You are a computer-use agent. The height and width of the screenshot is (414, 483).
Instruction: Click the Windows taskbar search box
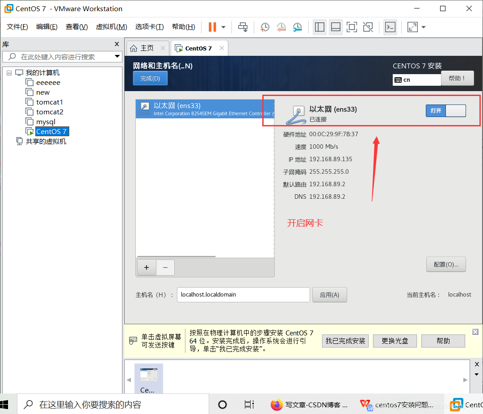(x=113, y=404)
